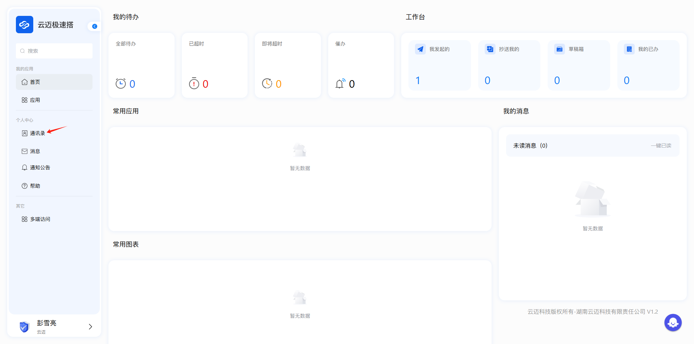The height and width of the screenshot is (344, 694).
Task: Click the 抄送我的 icon
Action: (x=490, y=49)
